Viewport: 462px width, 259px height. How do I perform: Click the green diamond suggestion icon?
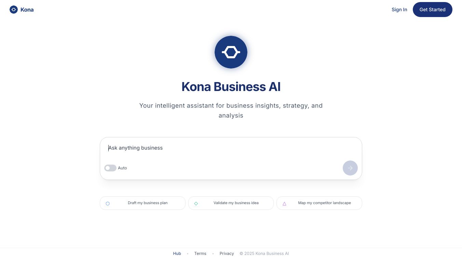pos(196,203)
